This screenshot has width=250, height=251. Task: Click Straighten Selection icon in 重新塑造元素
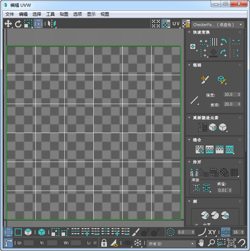[x=203, y=127]
